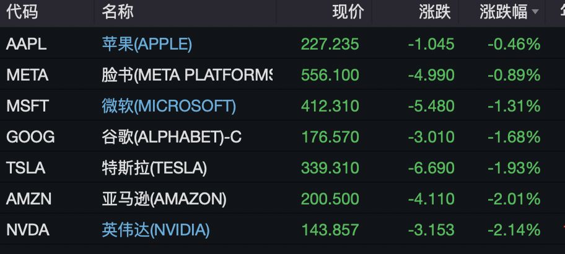The height and width of the screenshot is (254, 565).
Task: Open the 苹果(APPLE) stock link
Action: point(147,44)
